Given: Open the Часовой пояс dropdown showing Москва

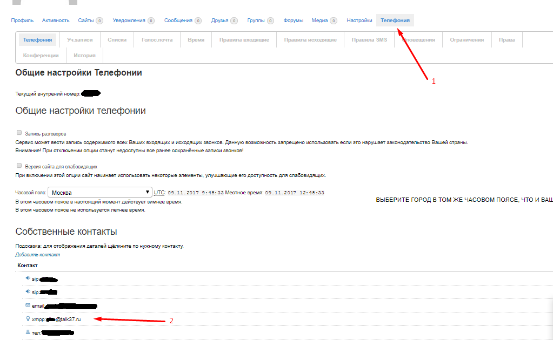Looking at the screenshot, I should tap(100, 193).
